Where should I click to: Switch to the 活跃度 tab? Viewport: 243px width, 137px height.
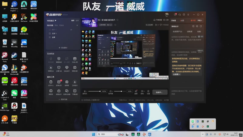pos(190,32)
